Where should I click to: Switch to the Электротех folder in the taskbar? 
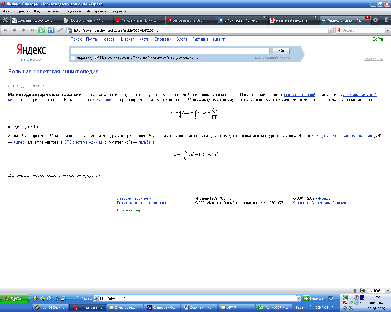pos(125,307)
